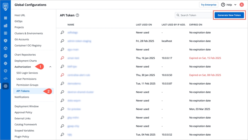Open the code editor icon in sidebar
Viewport: 248px width, 140px height.
[6, 79]
